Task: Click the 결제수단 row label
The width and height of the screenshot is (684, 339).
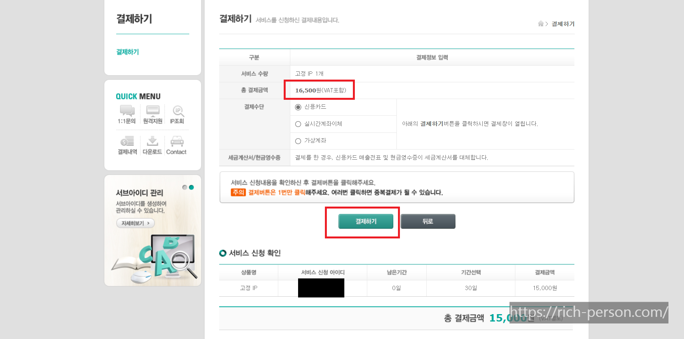Action: [254, 107]
